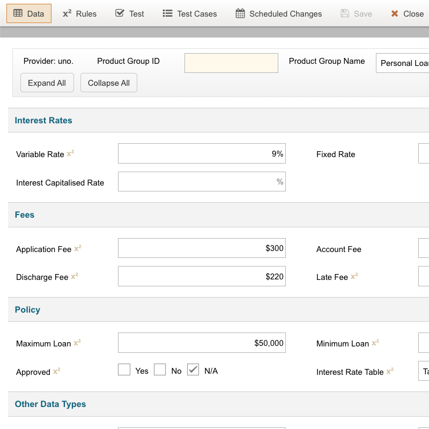Image resolution: width=429 pixels, height=429 pixels.
Task: Collapse the Fees section header
Action: point(219,215)
